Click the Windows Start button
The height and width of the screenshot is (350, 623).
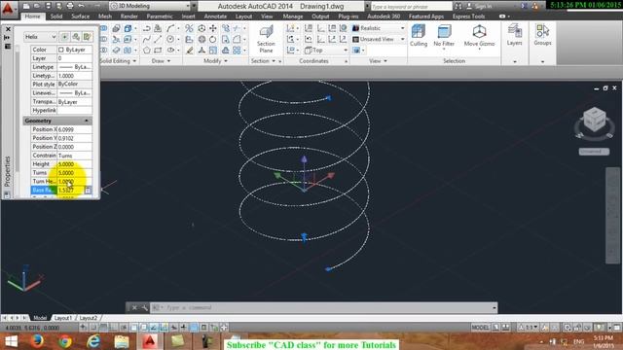[11, 341]
